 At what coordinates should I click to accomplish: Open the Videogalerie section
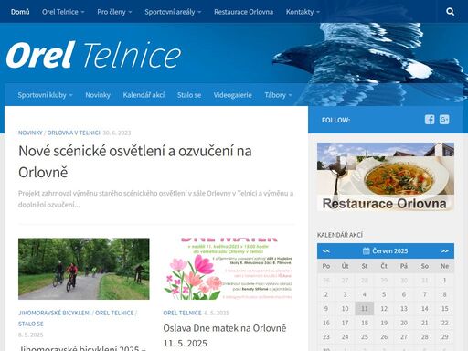[233, 95]
